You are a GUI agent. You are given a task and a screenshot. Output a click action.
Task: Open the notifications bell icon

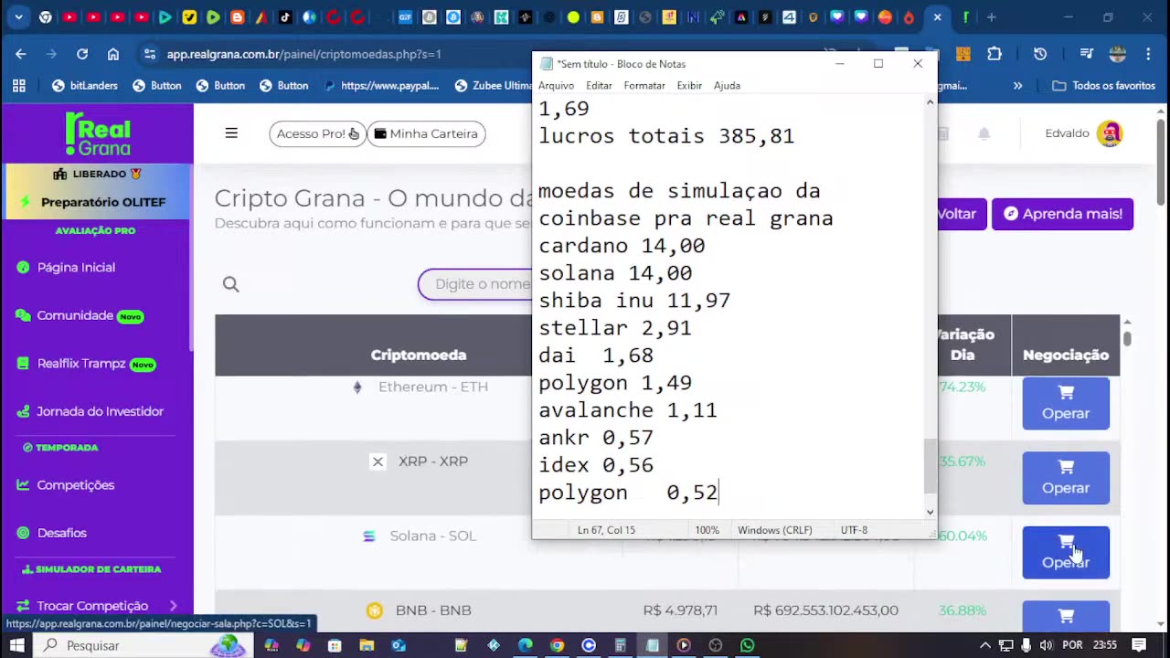[984, 133]
